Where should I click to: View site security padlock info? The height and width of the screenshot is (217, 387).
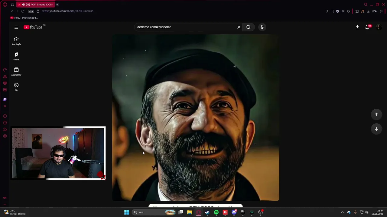pos(38,11)
